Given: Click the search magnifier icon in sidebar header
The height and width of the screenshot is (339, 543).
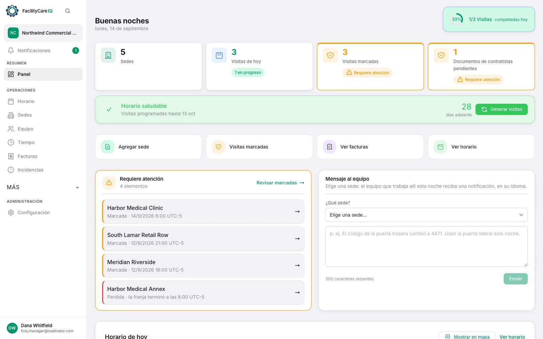Looking at the screenshot, I should [68, 11].
